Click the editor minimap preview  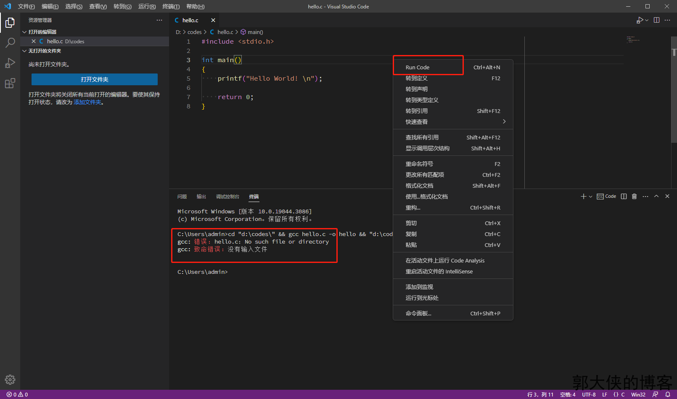coord(633,39)
